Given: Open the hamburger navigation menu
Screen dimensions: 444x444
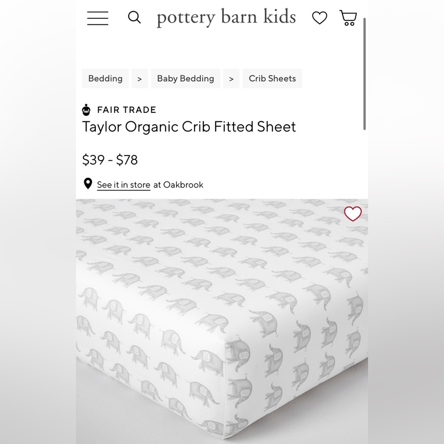Looking at the screenshot, I should coord(97,18).
